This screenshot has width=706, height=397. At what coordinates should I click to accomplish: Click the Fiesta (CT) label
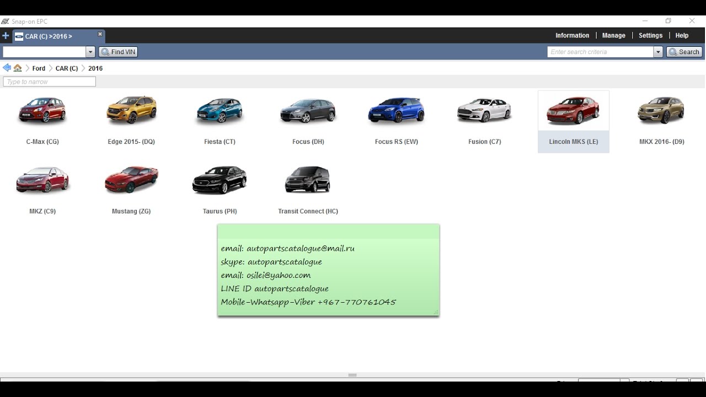tap(220, 142)
